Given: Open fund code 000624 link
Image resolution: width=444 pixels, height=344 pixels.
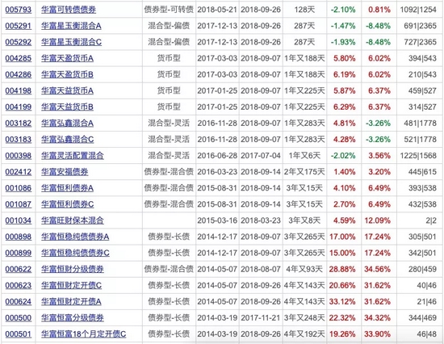Looking at the screenshot, I should tap(19, 301).
